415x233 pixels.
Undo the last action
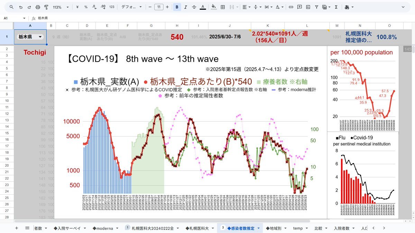tap(21, 7)
